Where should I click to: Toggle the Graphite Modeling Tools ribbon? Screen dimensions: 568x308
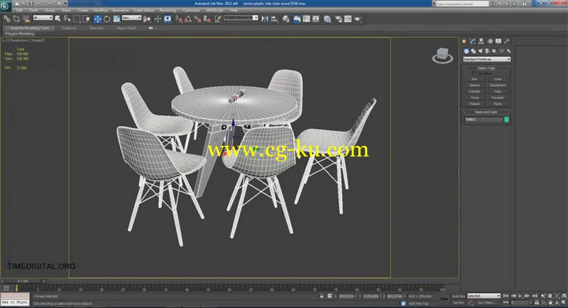point(297,19)
